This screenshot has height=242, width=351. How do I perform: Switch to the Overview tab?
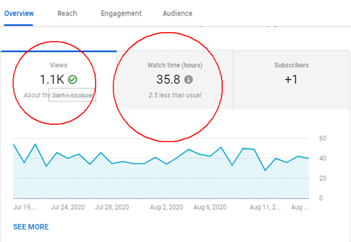pos(19,13)
